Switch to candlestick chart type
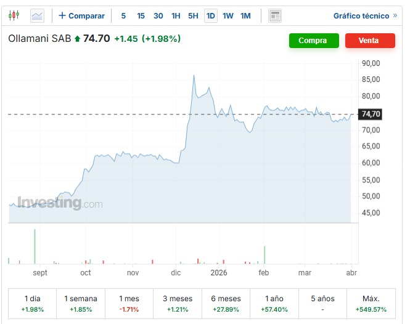 pyautogui.click(x=14, y=15)
